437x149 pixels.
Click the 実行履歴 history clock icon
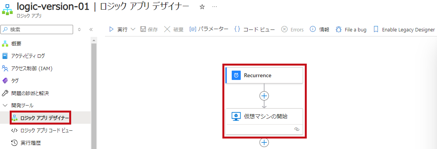[14, 143]
